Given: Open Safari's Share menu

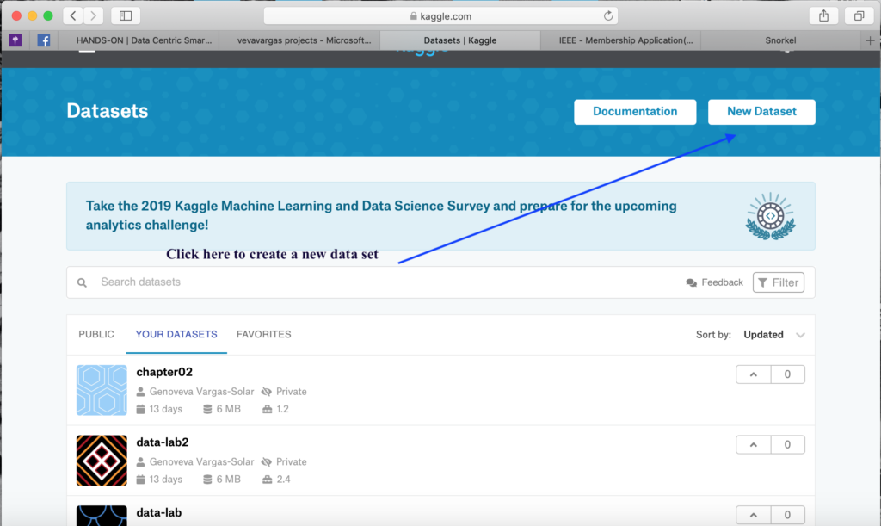Looking at the screenshot, I should [x=823, y=15].
